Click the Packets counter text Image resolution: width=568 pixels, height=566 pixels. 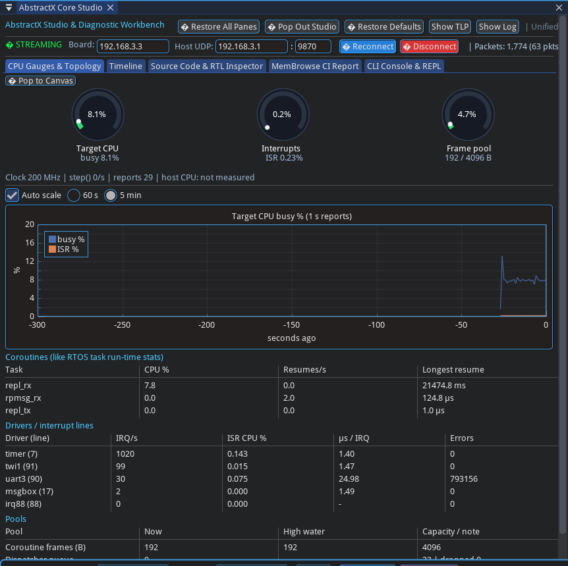516,47
